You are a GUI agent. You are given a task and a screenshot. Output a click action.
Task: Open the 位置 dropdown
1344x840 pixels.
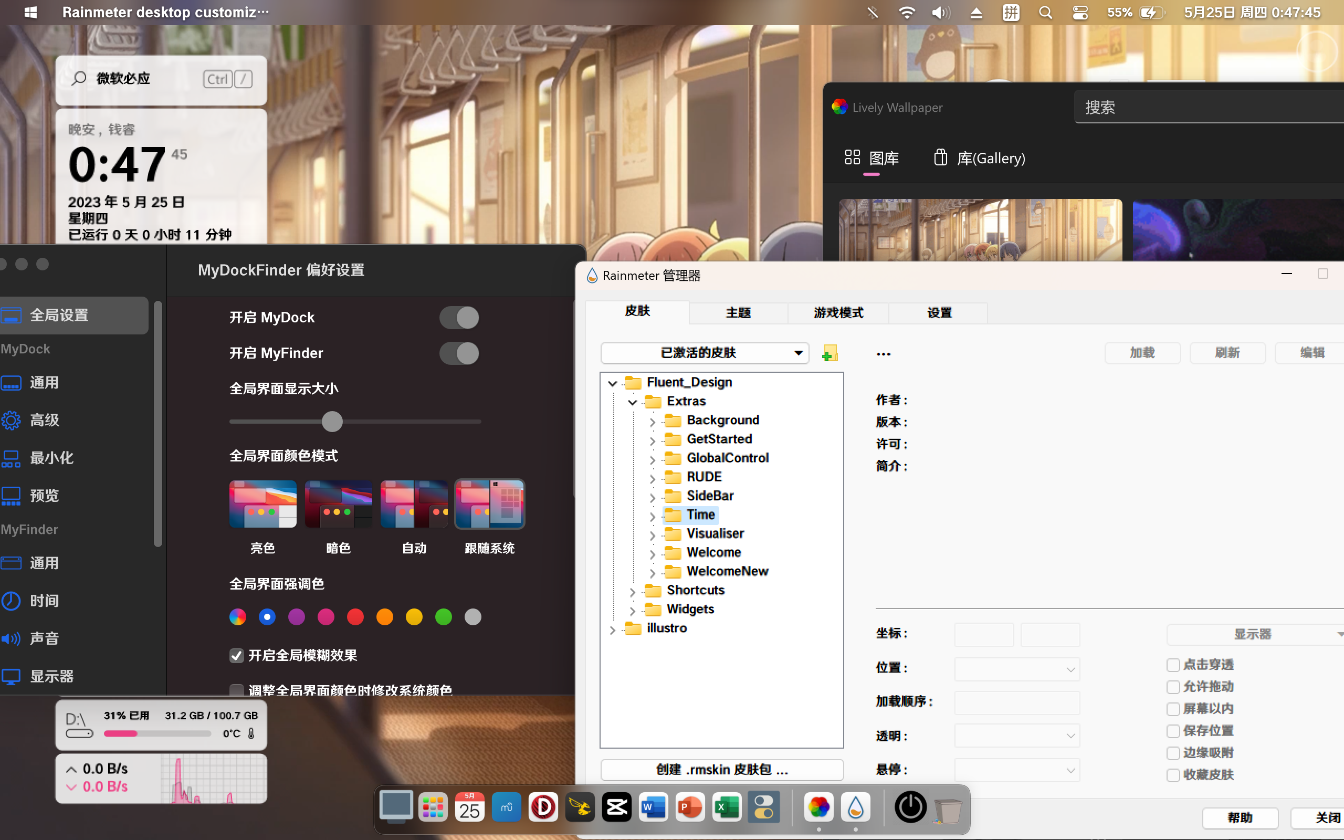click(1017, 669)
